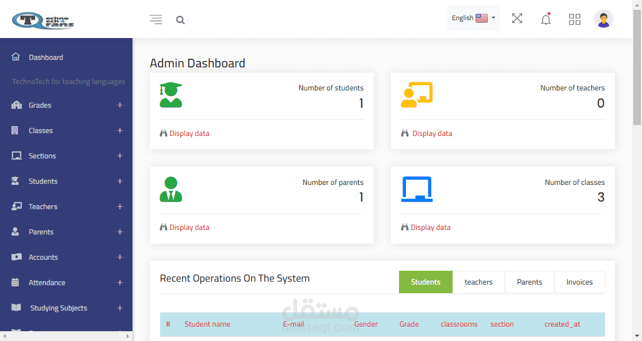Select the Students tab in Recent Operations
This screenshot has height=341, width=642.
click(x=426, y=282)
